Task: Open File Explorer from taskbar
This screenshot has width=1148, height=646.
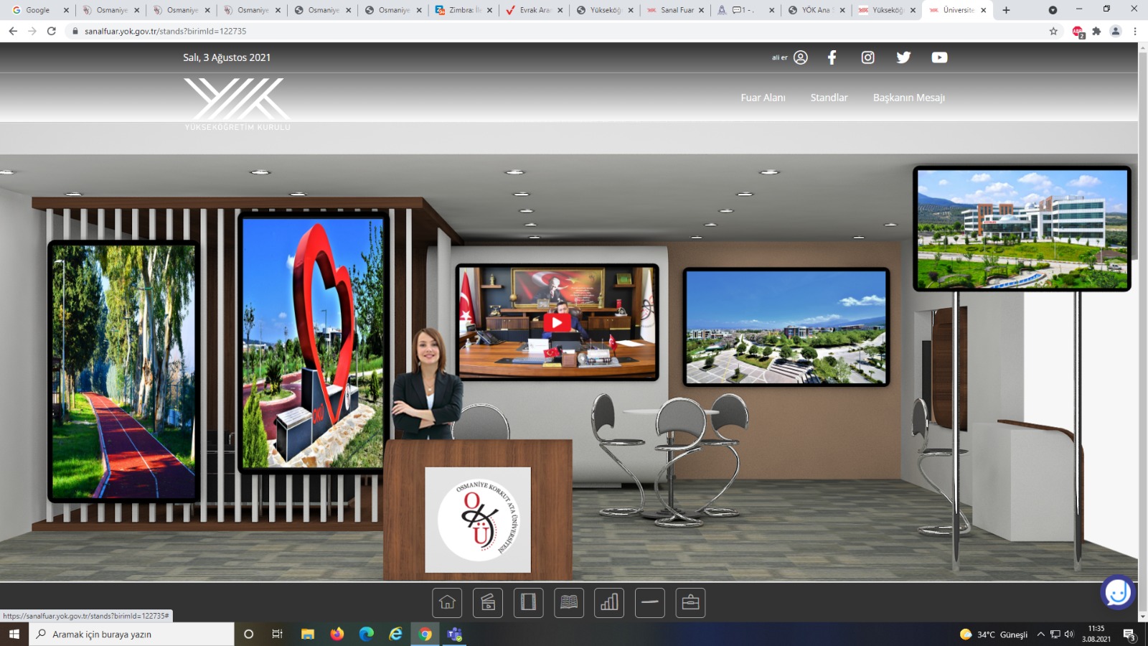Action: (307, 635)
